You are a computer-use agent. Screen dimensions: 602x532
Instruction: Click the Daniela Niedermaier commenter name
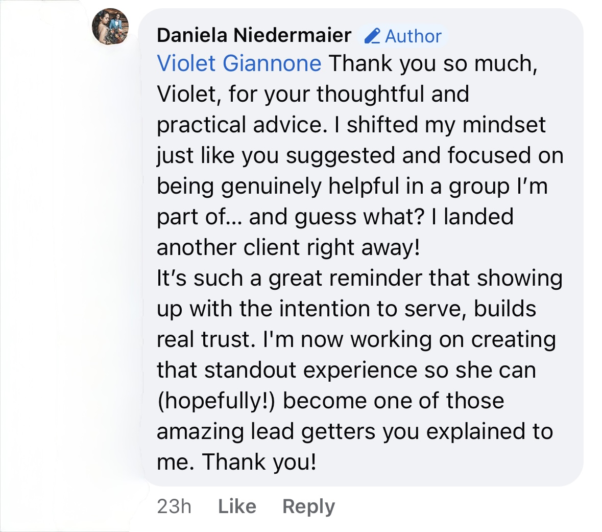254,35
